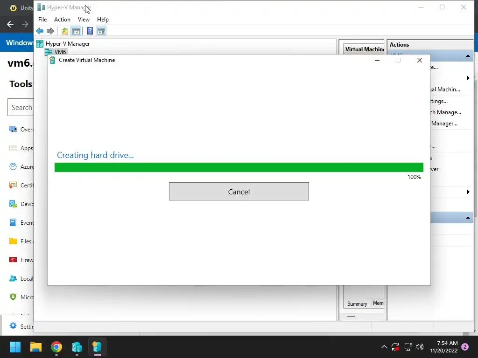This screenshot has width=478, height=358.
Task: Open the File menu in Hyper-V Manager
Action: click(x=42, y=20)
